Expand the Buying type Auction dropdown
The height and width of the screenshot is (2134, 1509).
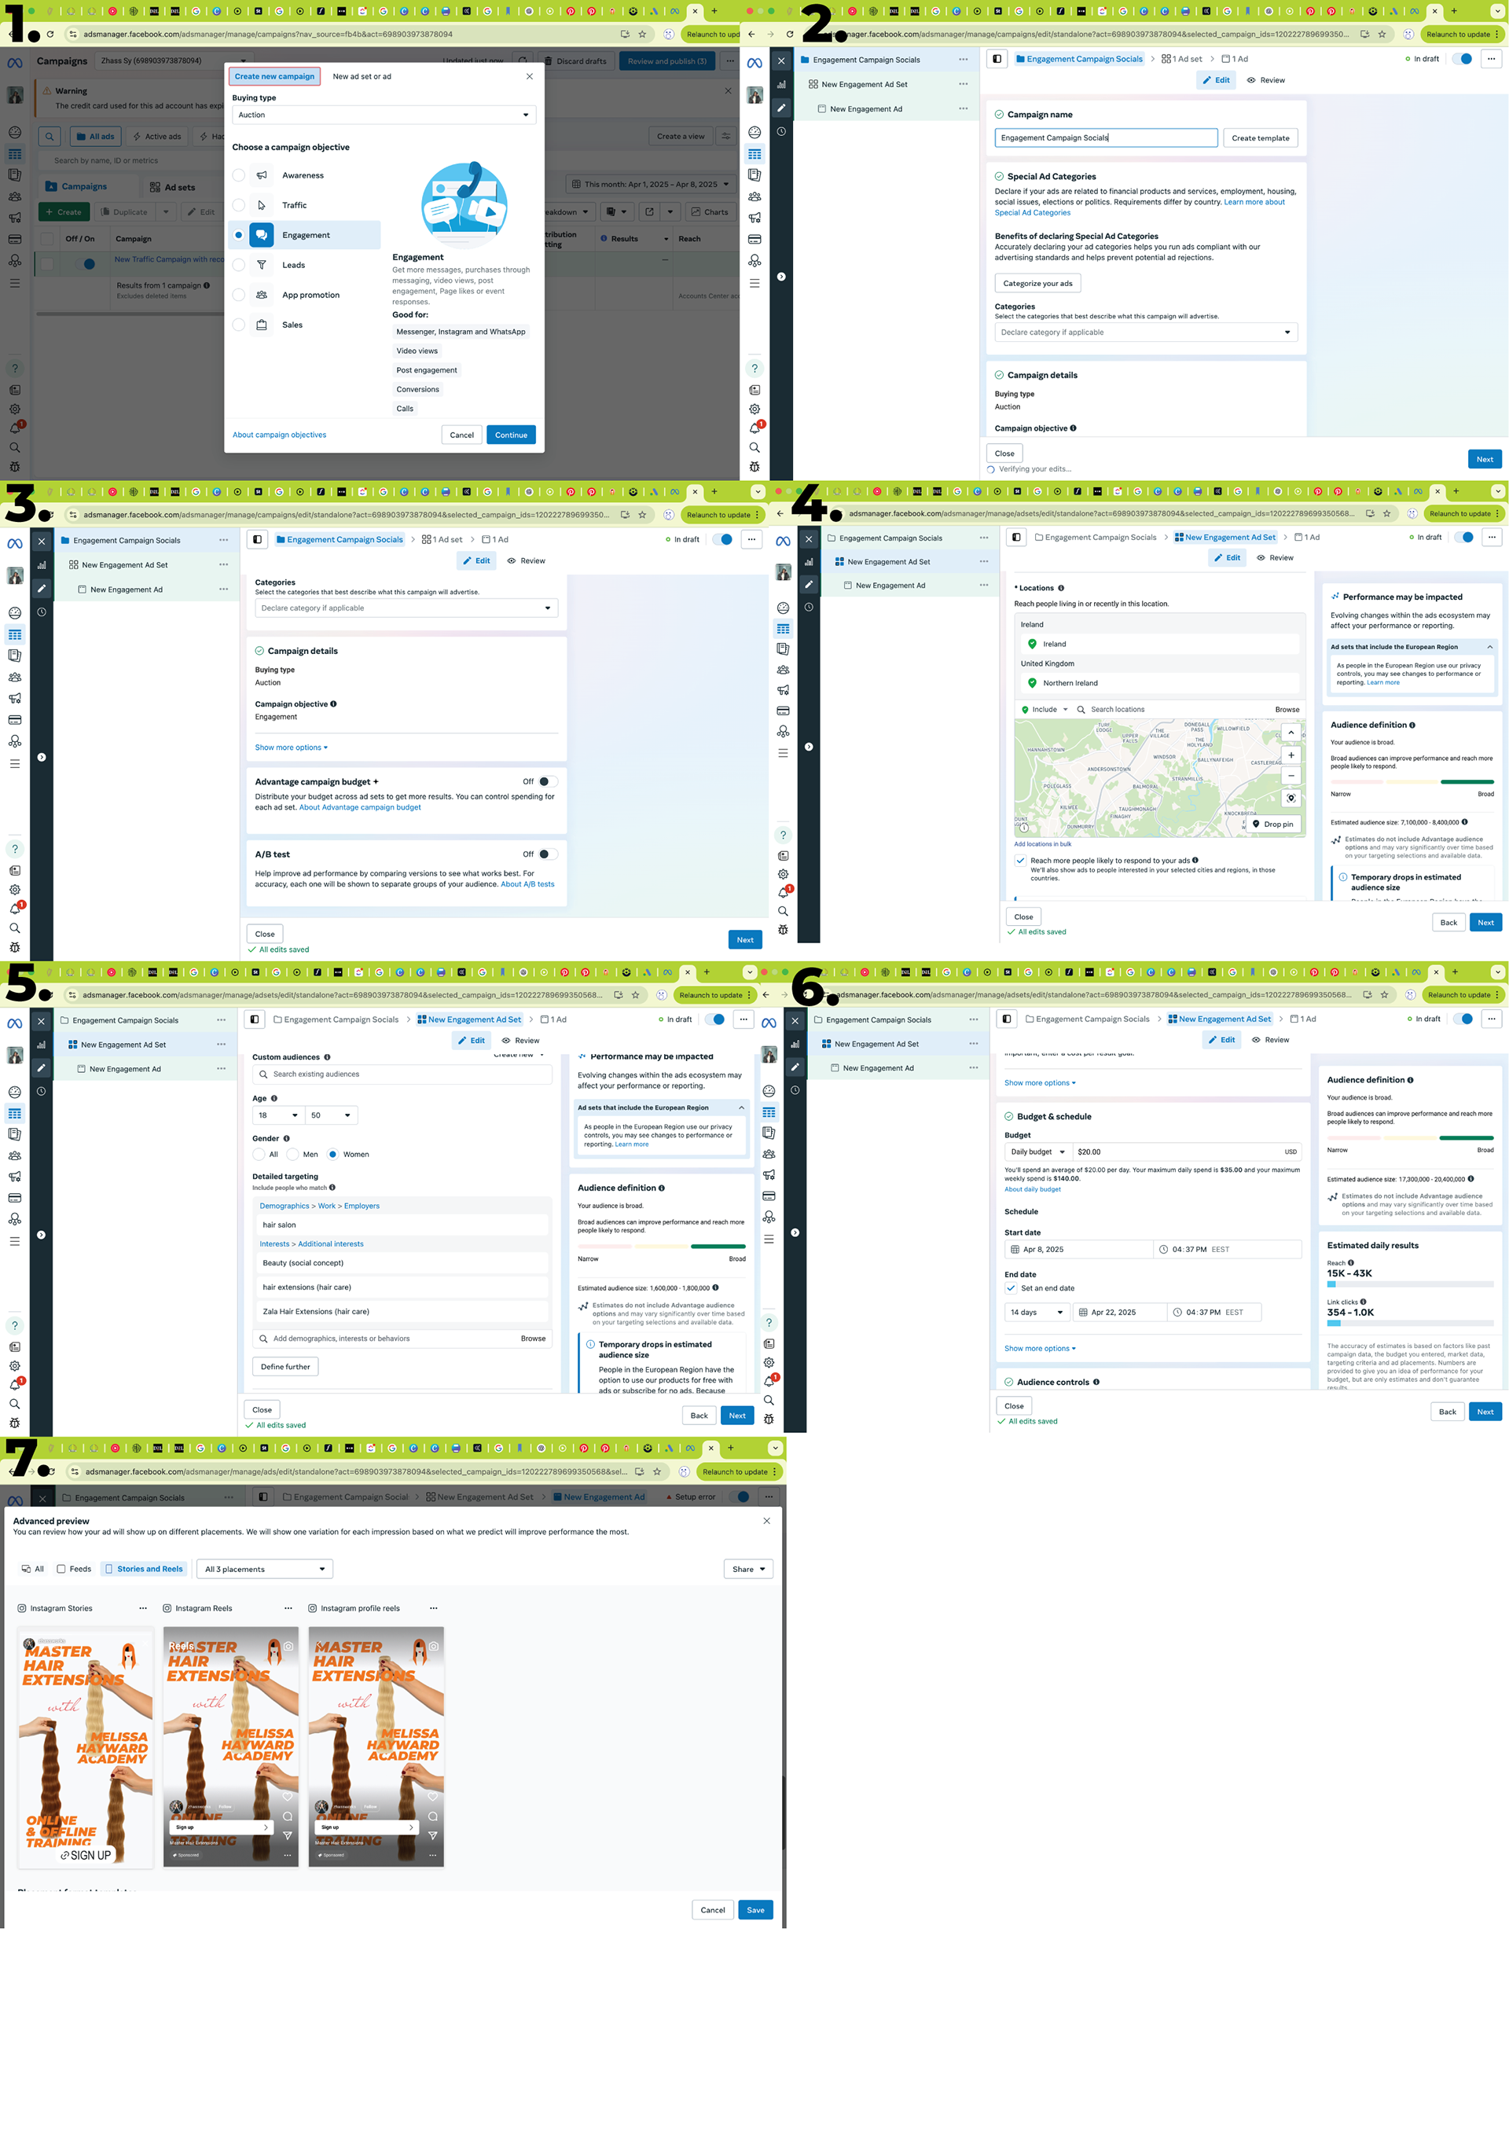(x=383, y=116)
